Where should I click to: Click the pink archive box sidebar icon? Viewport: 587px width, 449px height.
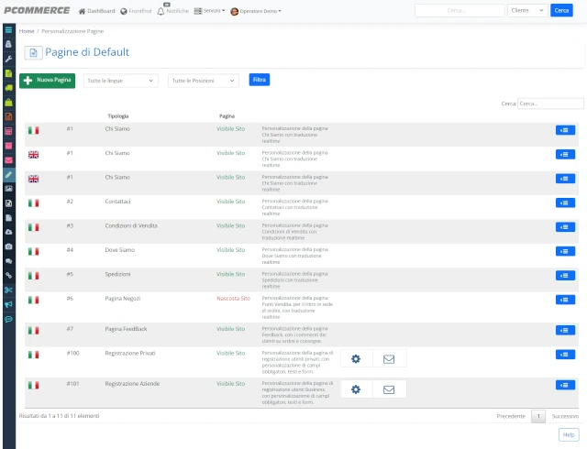[8, 146]
